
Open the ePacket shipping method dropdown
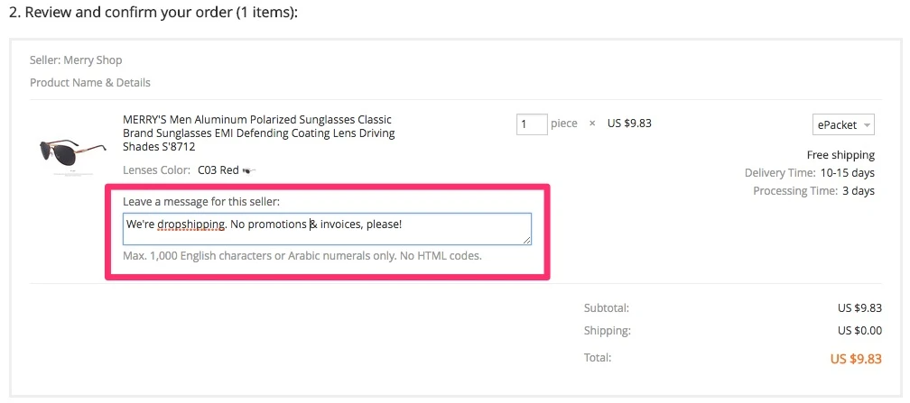(843, 124)
